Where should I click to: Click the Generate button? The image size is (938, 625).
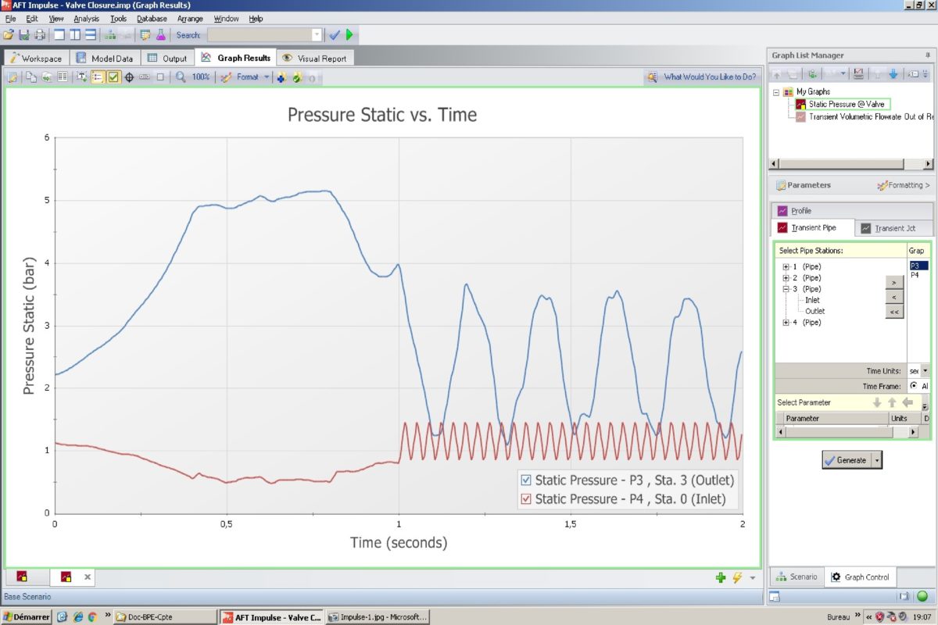click(846, 460)
